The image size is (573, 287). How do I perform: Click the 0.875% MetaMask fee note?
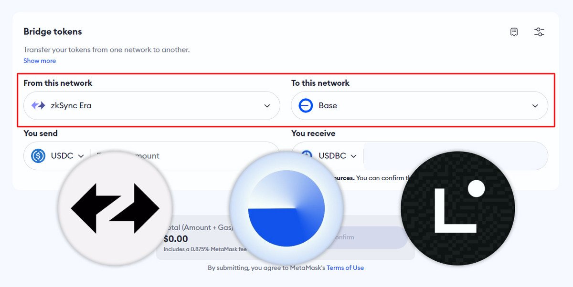[x=205, y=249]
